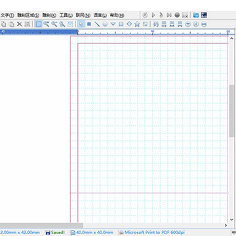Select the outlined square shape tool
236x236 pixels.
pyautogui.click(x=121, y=24)
